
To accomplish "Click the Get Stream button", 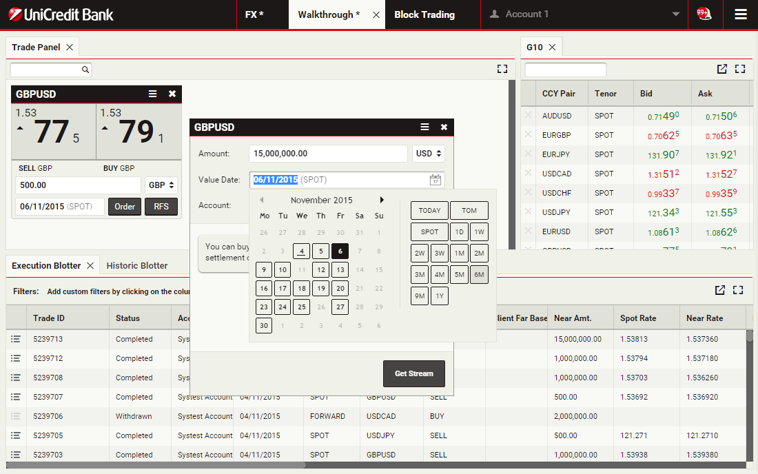I will (x=413, y=373).
